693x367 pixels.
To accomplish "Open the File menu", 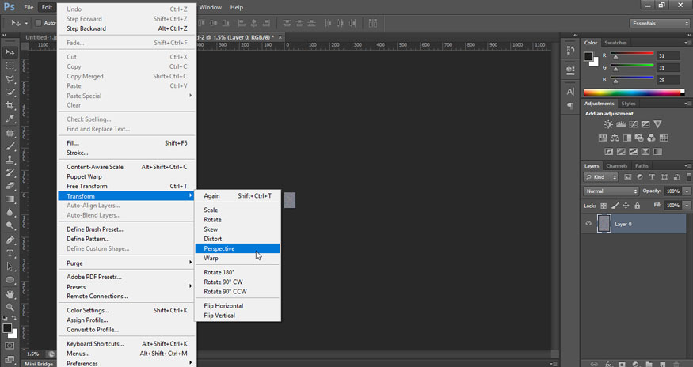I will (29, 7).
